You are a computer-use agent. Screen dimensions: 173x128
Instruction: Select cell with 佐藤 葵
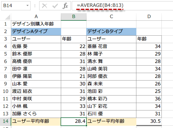coord(36,47)
